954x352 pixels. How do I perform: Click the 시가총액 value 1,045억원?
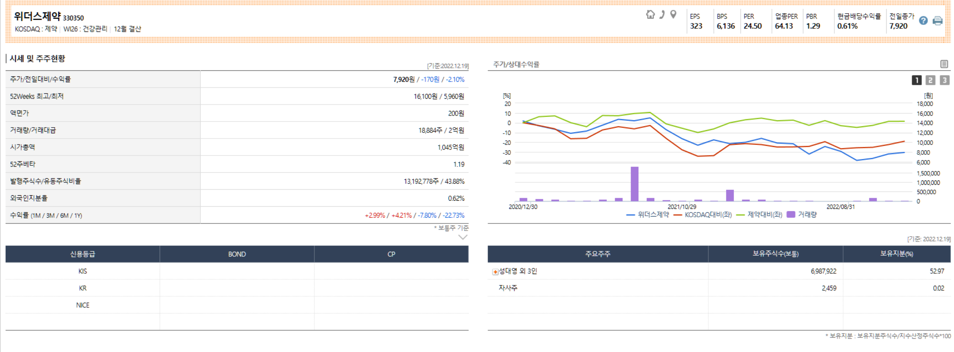(x=451, y=147)
